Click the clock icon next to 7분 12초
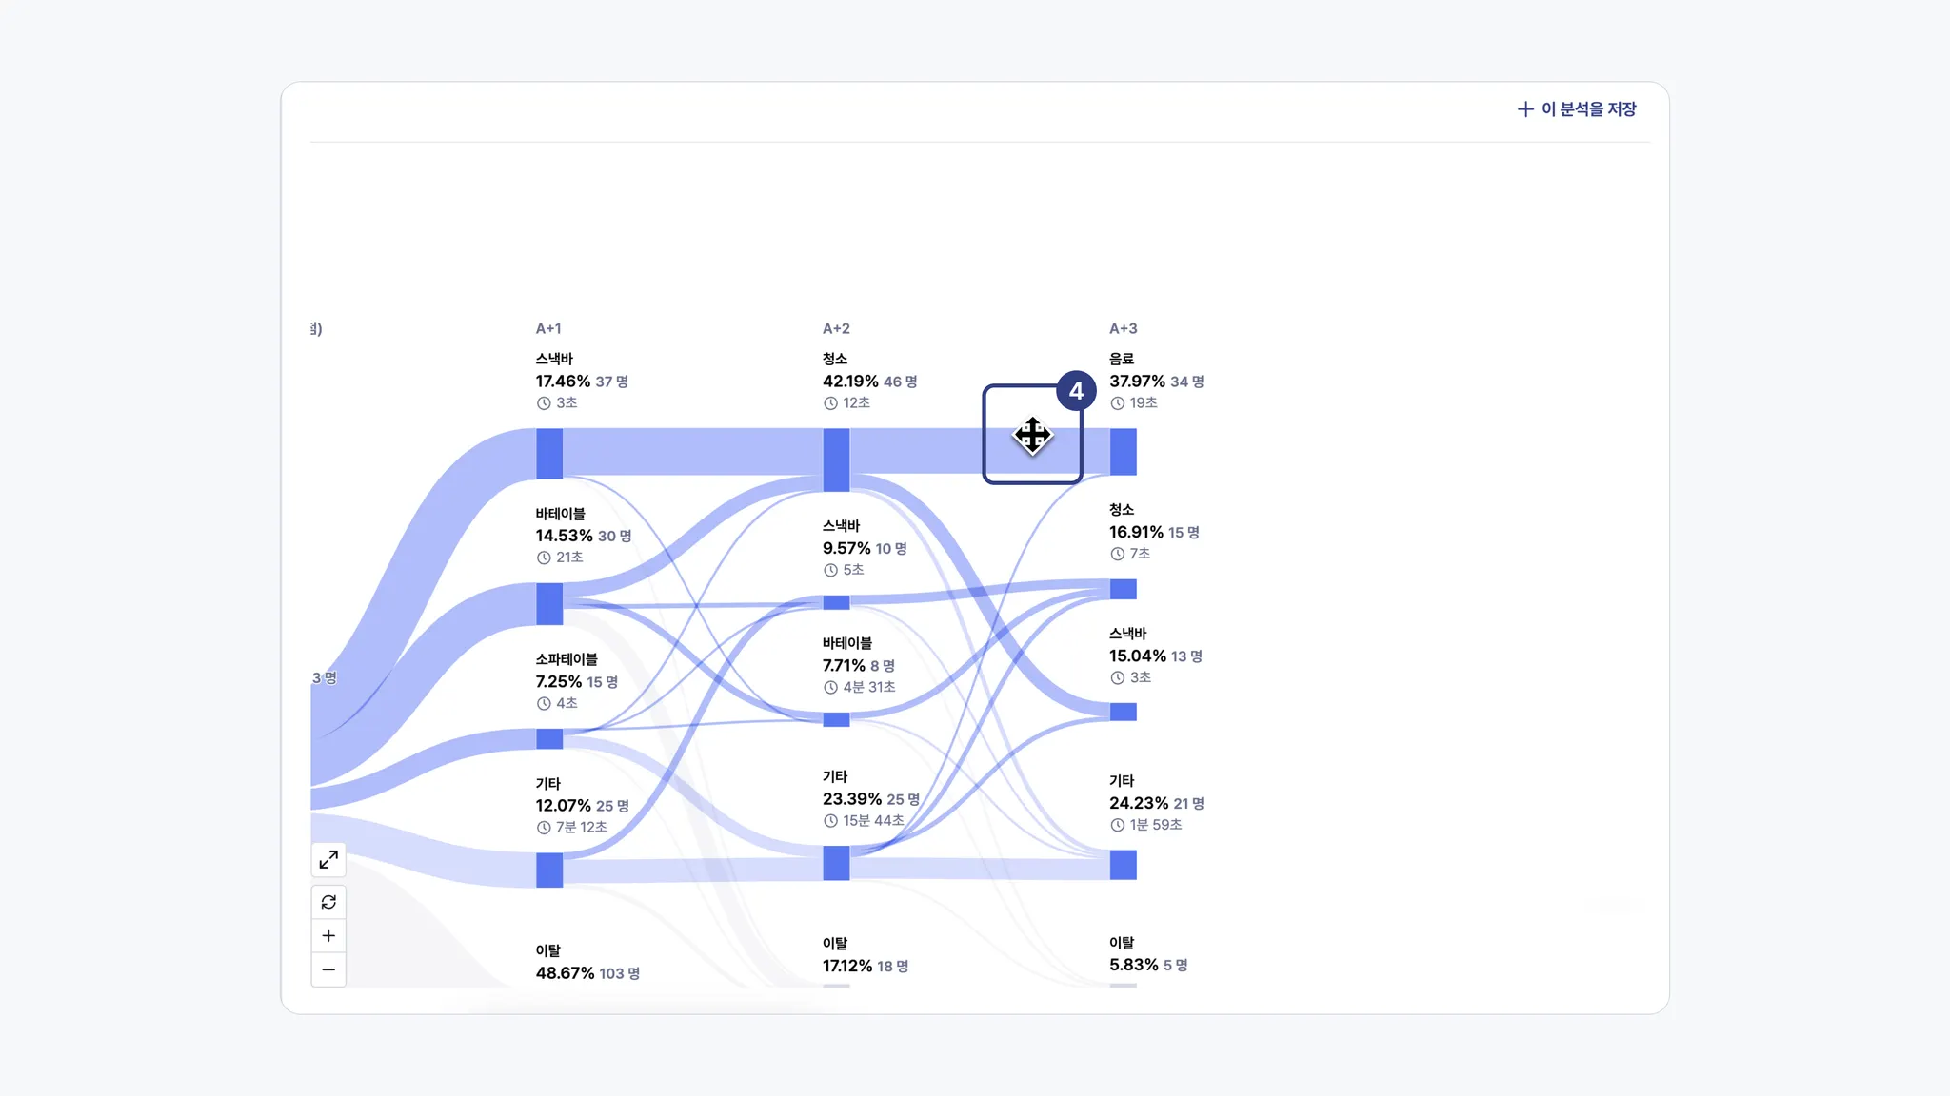Screen dimensions: 1950x1096 click(544, 828)
